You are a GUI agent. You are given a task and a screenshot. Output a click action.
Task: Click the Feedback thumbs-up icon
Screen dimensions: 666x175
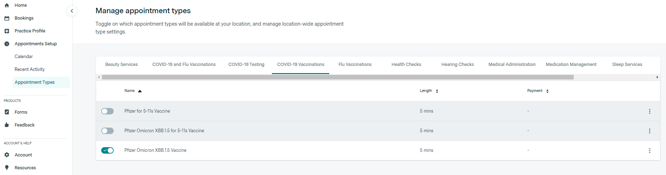click(7, 125)
